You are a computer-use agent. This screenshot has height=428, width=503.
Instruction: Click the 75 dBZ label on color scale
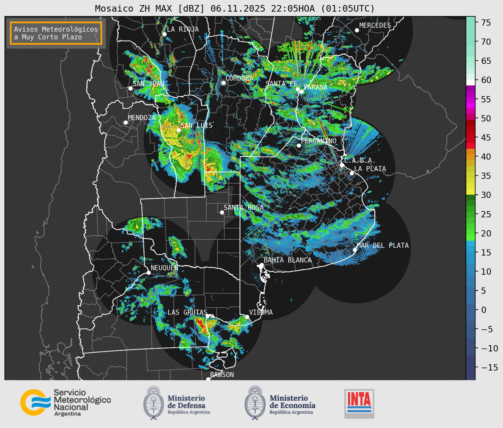point(486,23)
